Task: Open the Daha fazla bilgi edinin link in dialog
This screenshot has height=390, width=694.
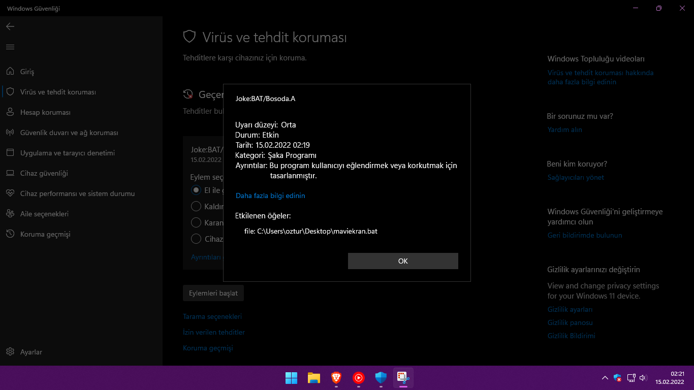Action: (270, 196)
